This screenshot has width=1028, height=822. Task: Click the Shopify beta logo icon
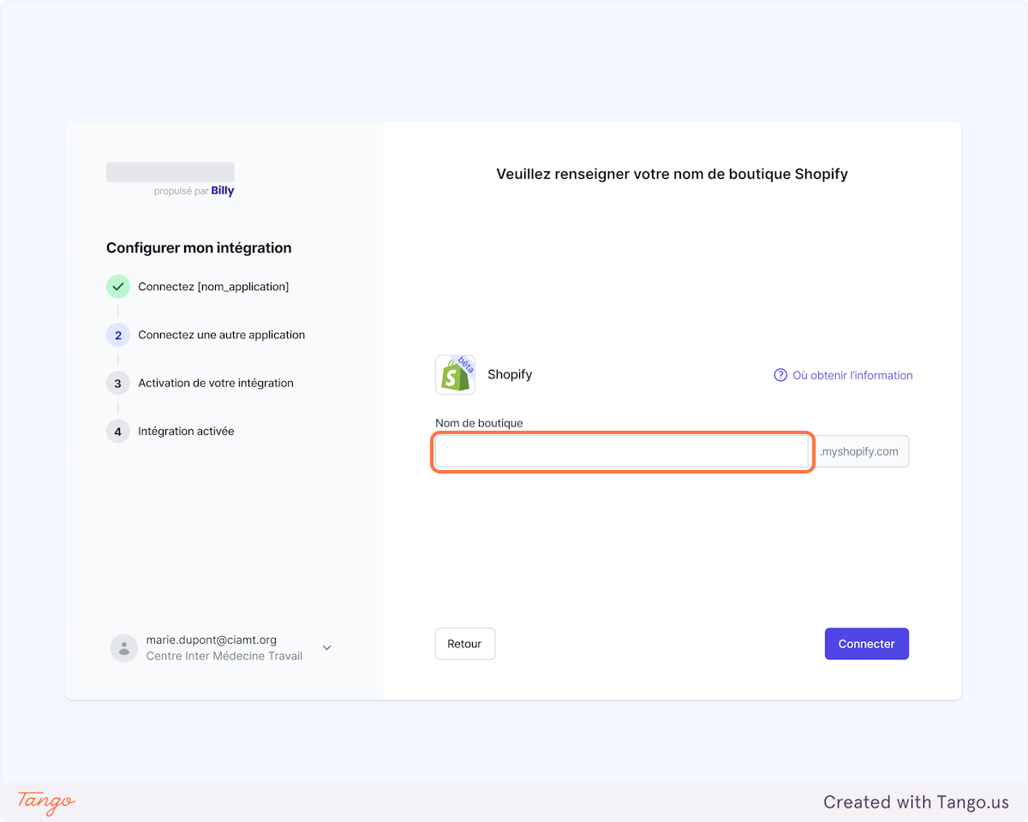click(455, 375)
